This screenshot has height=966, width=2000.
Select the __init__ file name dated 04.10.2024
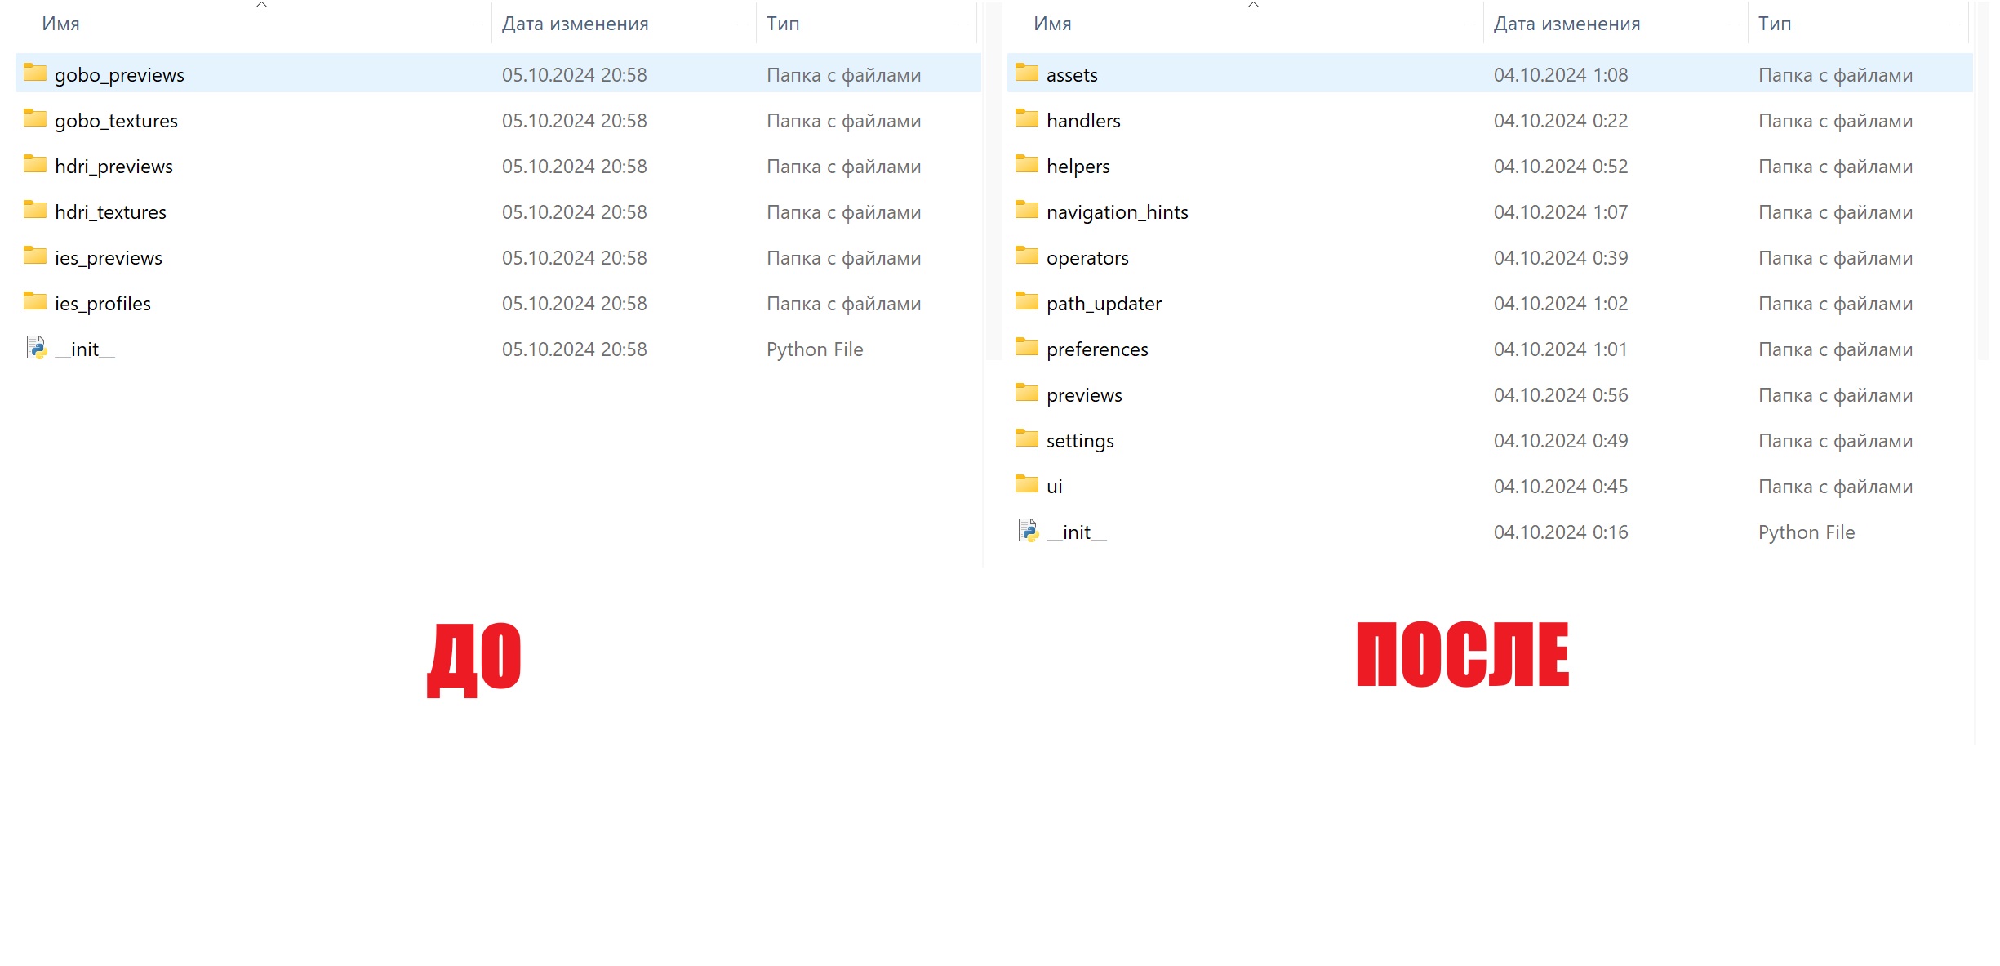[1077, 532]
